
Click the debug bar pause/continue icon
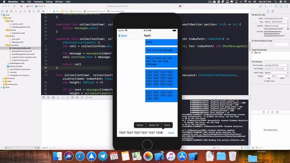tap(53, 97)
